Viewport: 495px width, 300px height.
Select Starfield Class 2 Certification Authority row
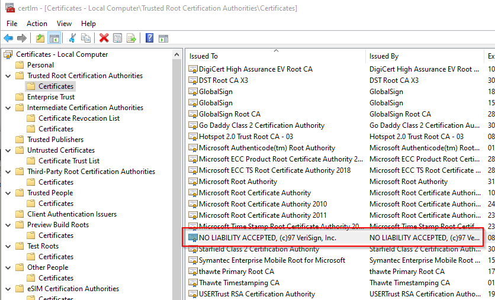259,249
